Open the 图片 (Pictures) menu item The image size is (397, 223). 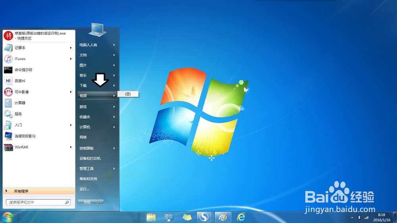click(x=97, y=65)
